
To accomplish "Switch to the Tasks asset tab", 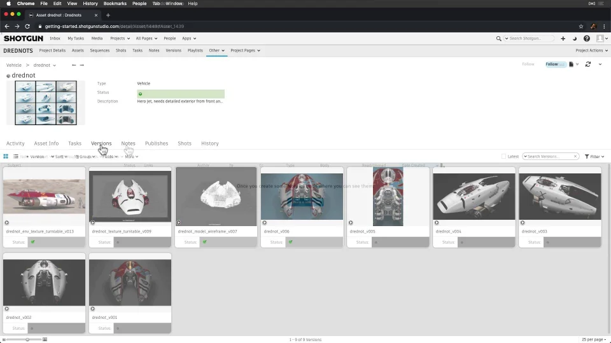I will point(75,144).
